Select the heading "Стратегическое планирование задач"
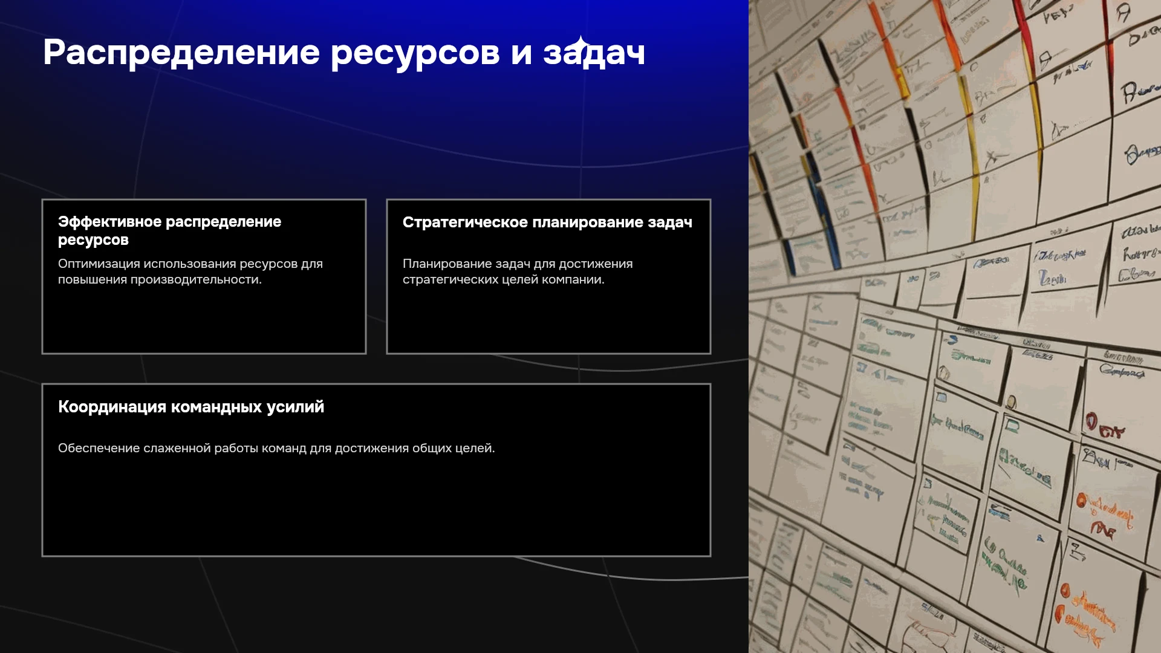The height and width of the screenshot is (653, 1161). click(547, 223)
